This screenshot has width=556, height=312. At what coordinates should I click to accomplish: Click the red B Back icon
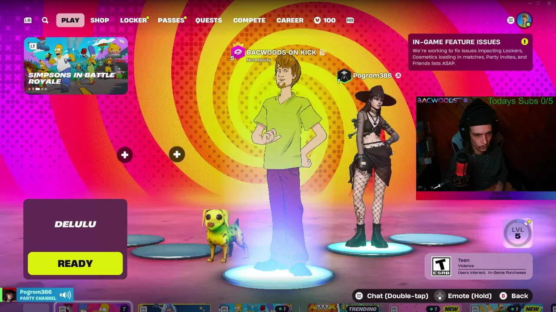tap(503, 296)
